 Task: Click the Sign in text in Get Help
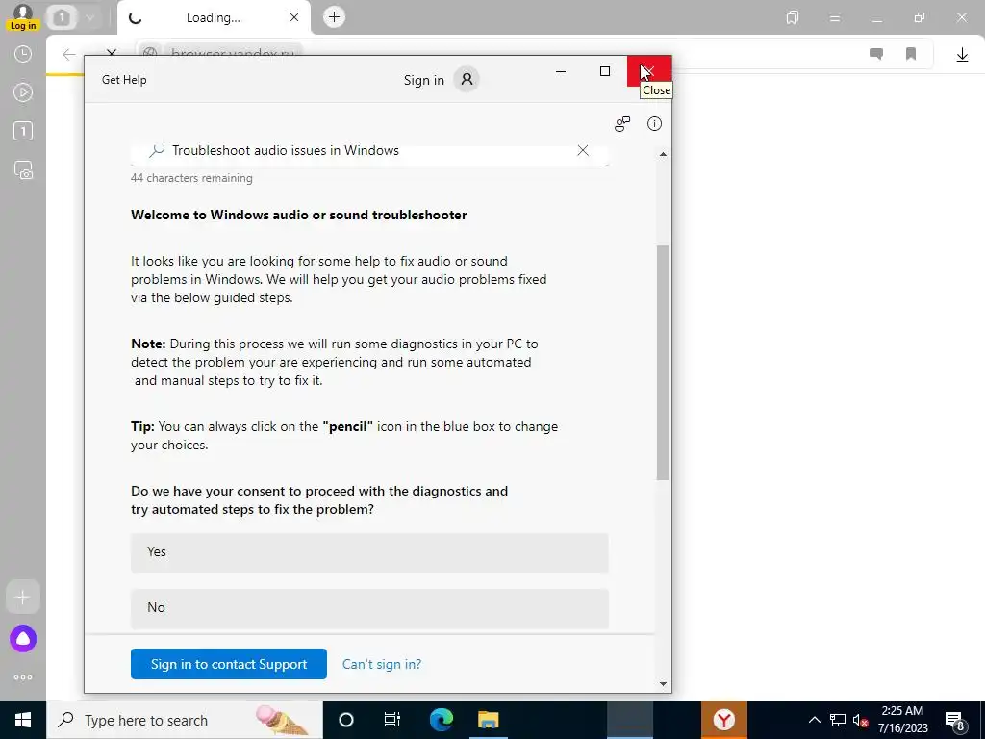coord(423,80)
